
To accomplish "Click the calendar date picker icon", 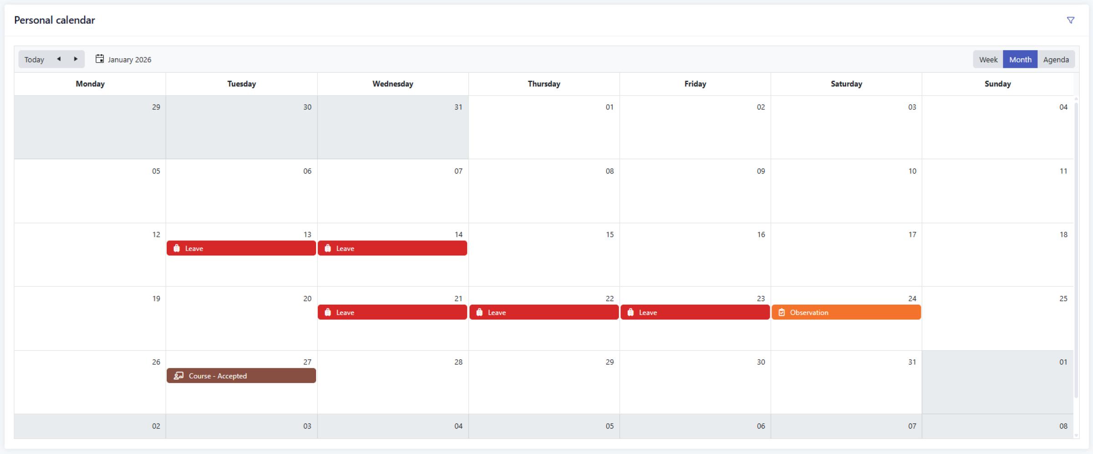I will [100, 59].
